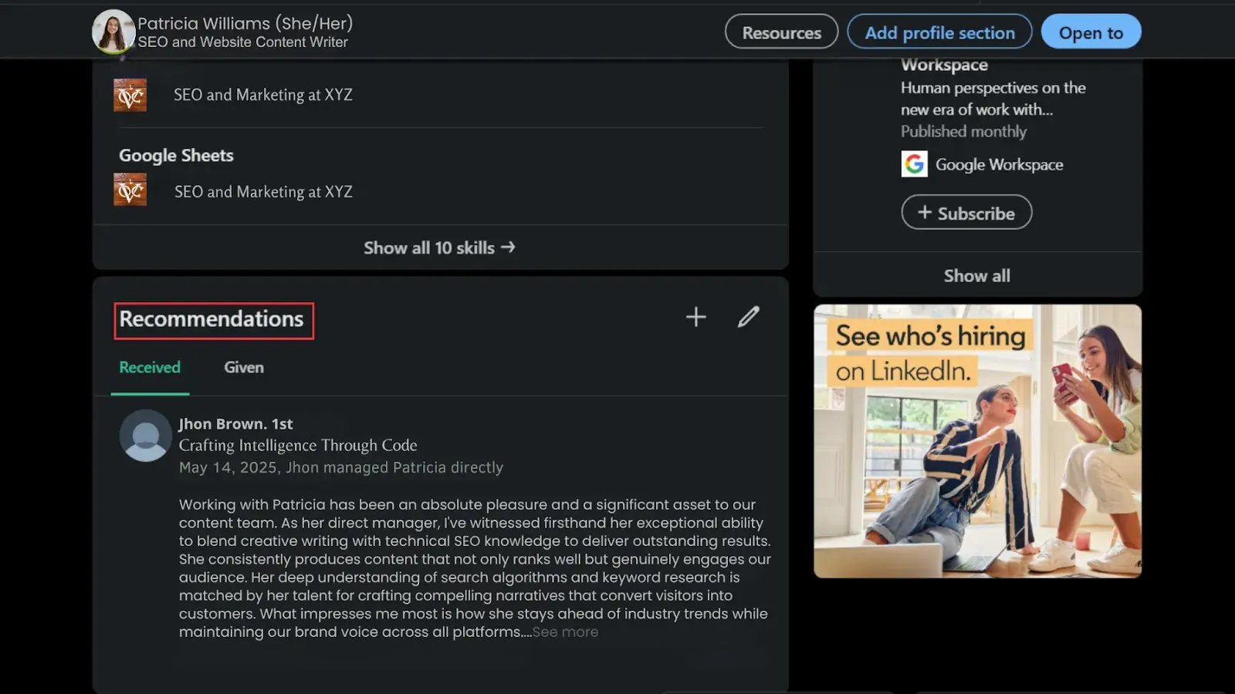Viewport: 1235px width, 694px height.
Task: Switch to the Given tab
Action: click(x=243, y=368)
